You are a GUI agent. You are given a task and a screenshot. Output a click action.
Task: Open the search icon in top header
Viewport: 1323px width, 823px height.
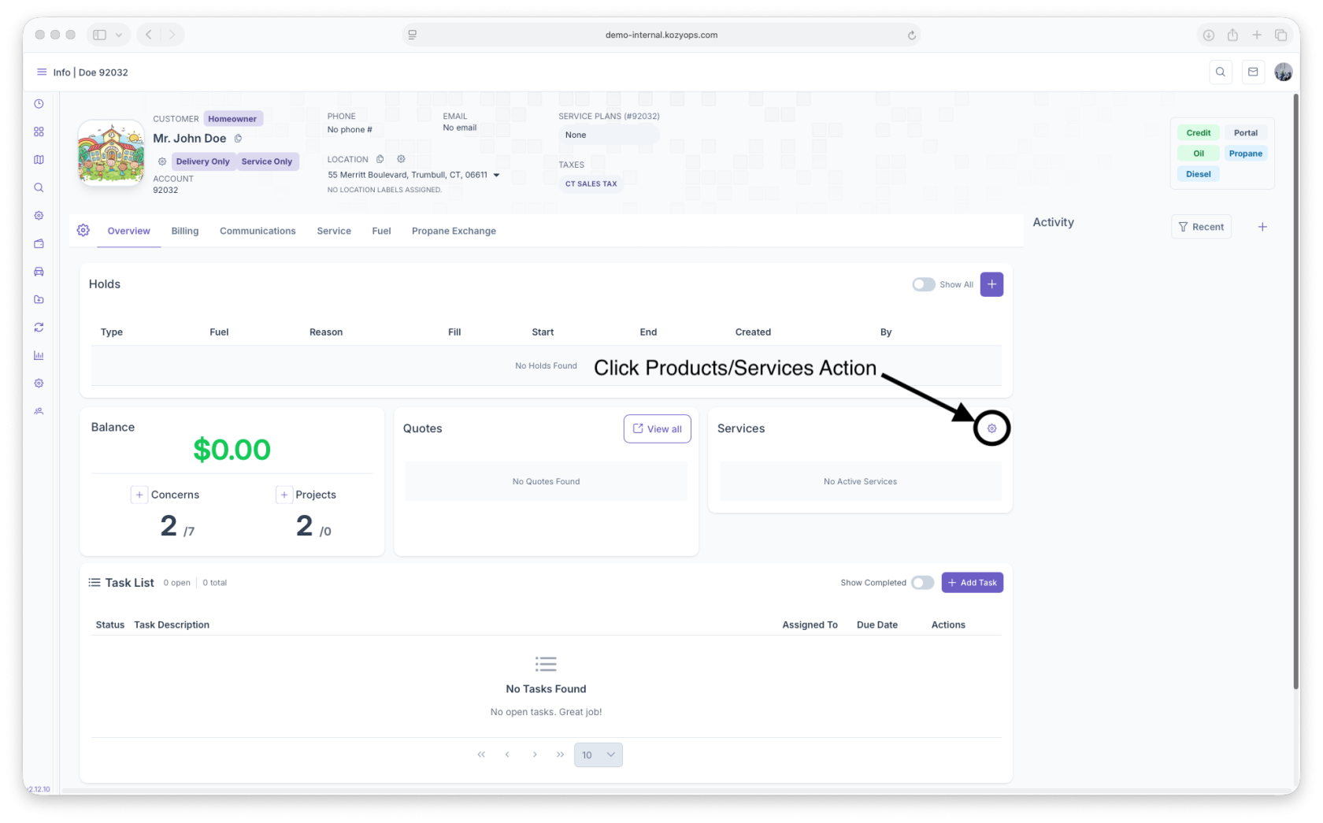(x=1220, y=72)
